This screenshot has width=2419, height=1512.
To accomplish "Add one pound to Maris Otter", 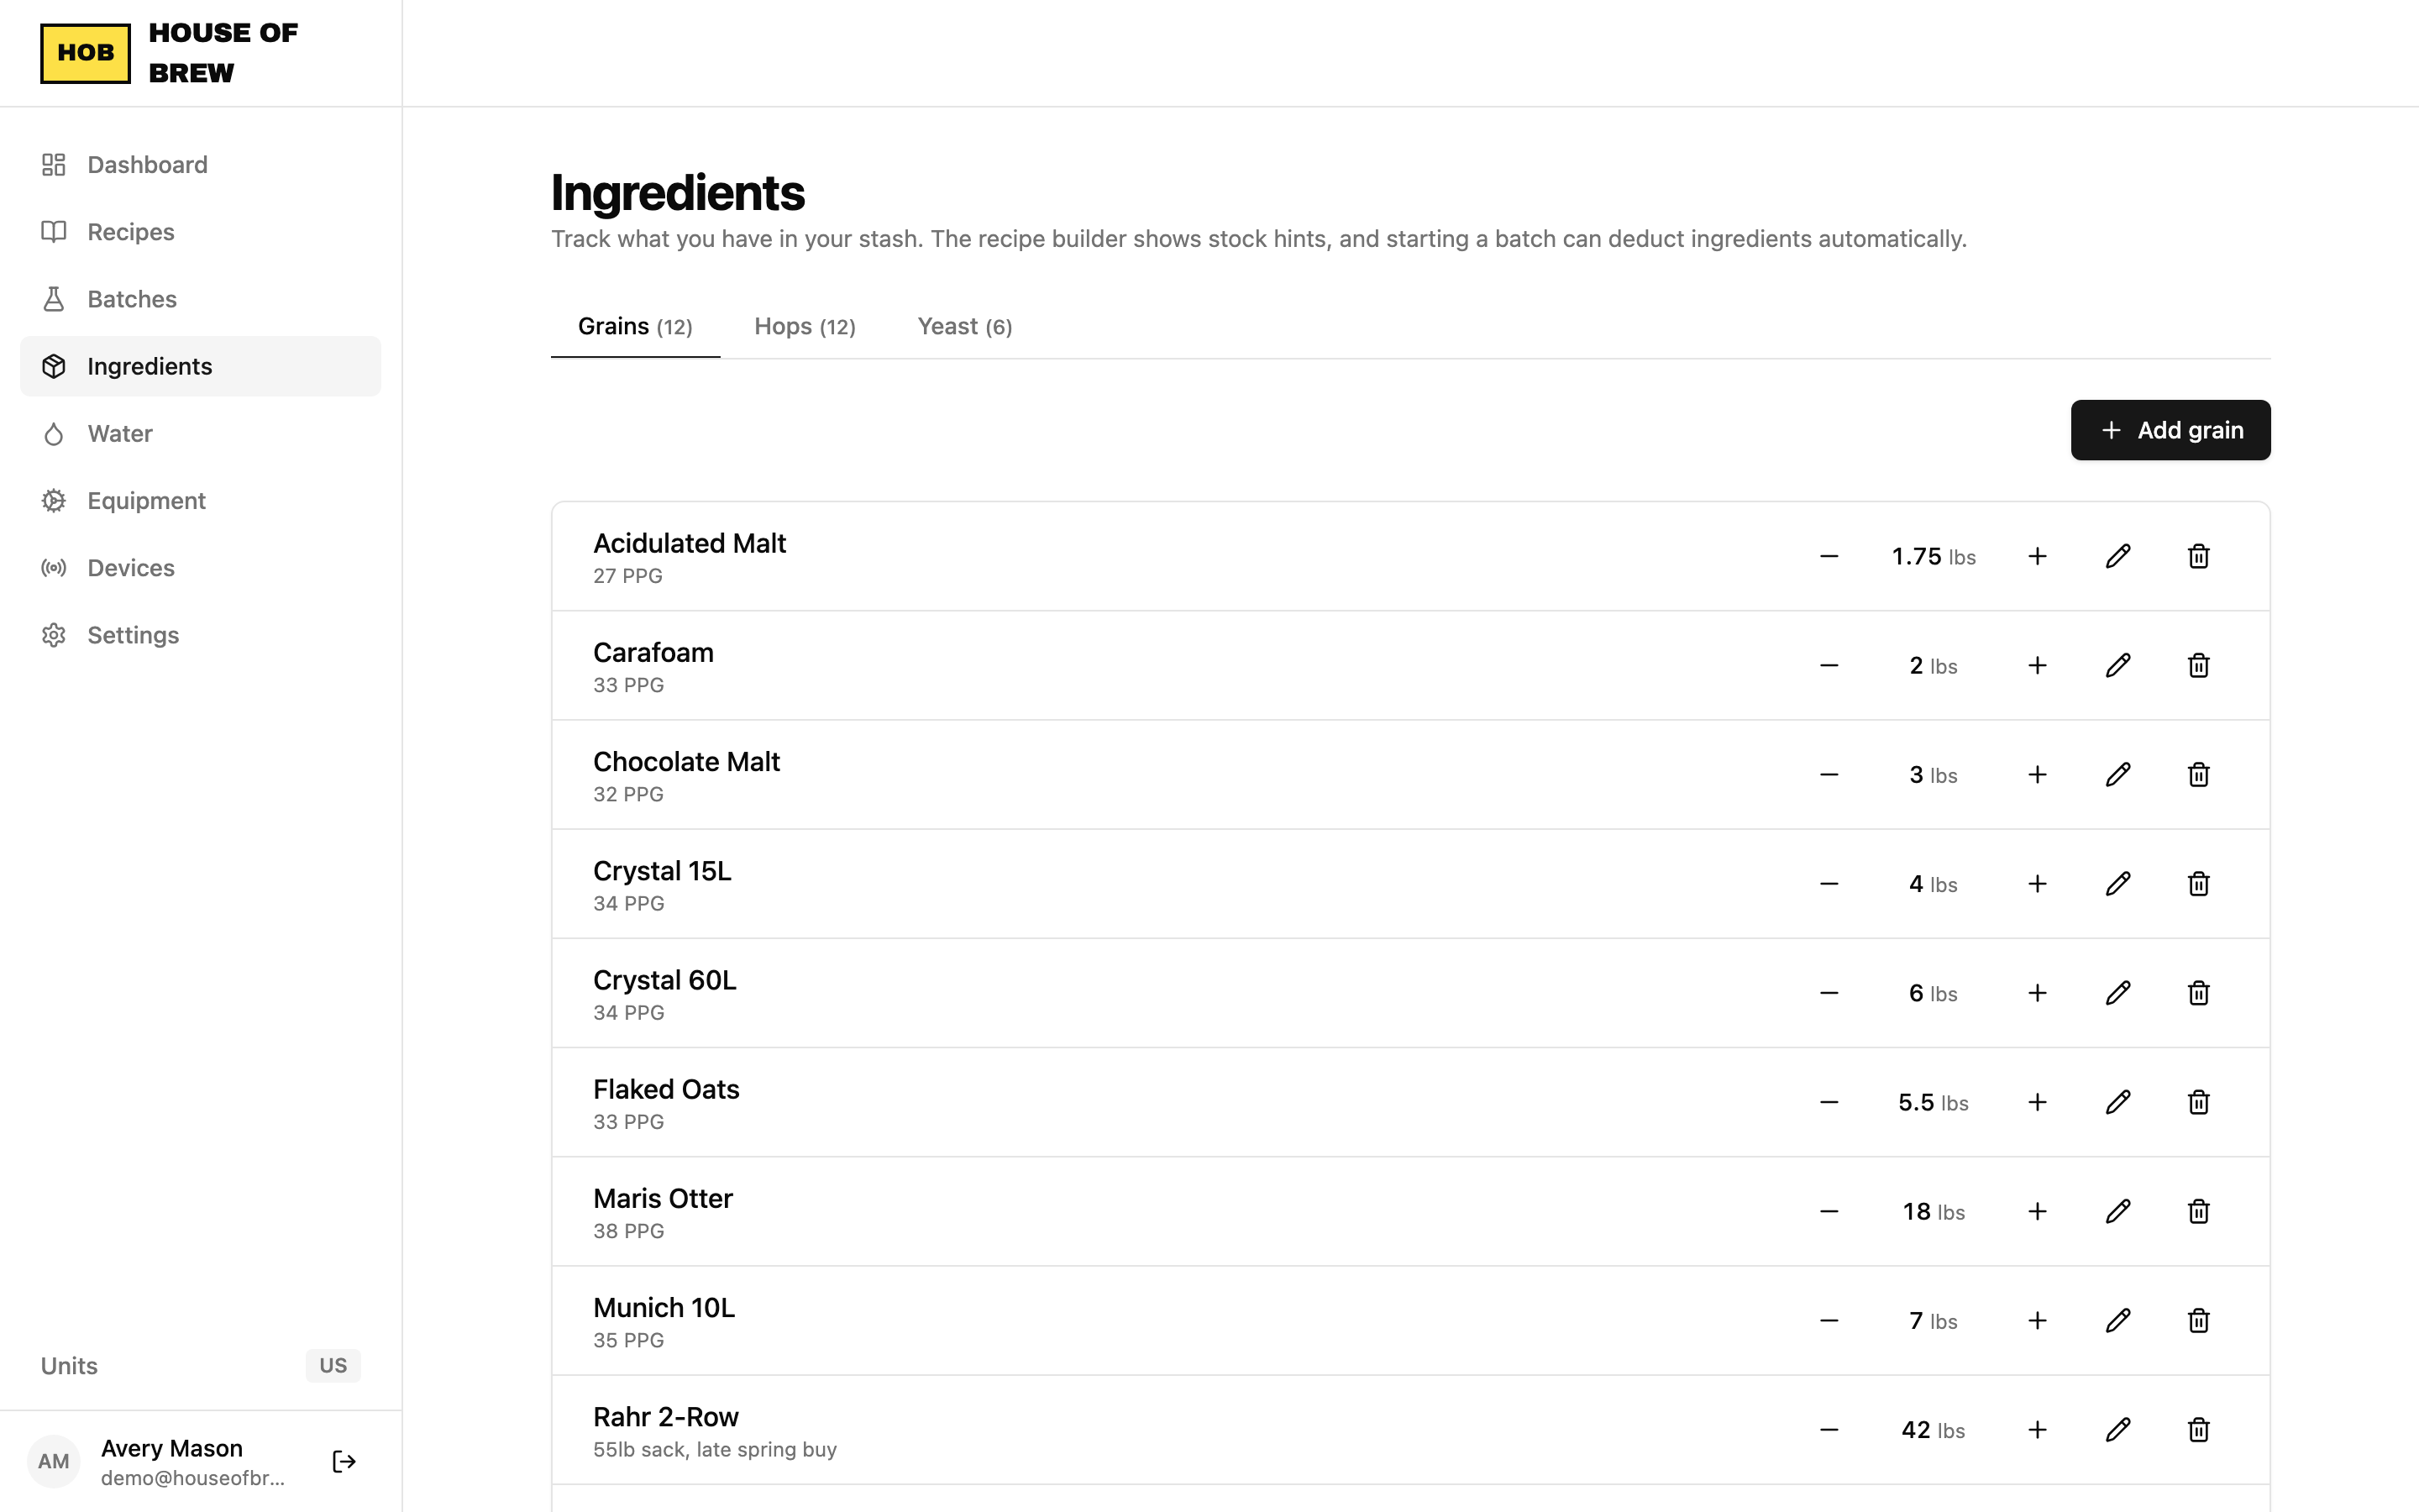I will click(2037, 1211).
